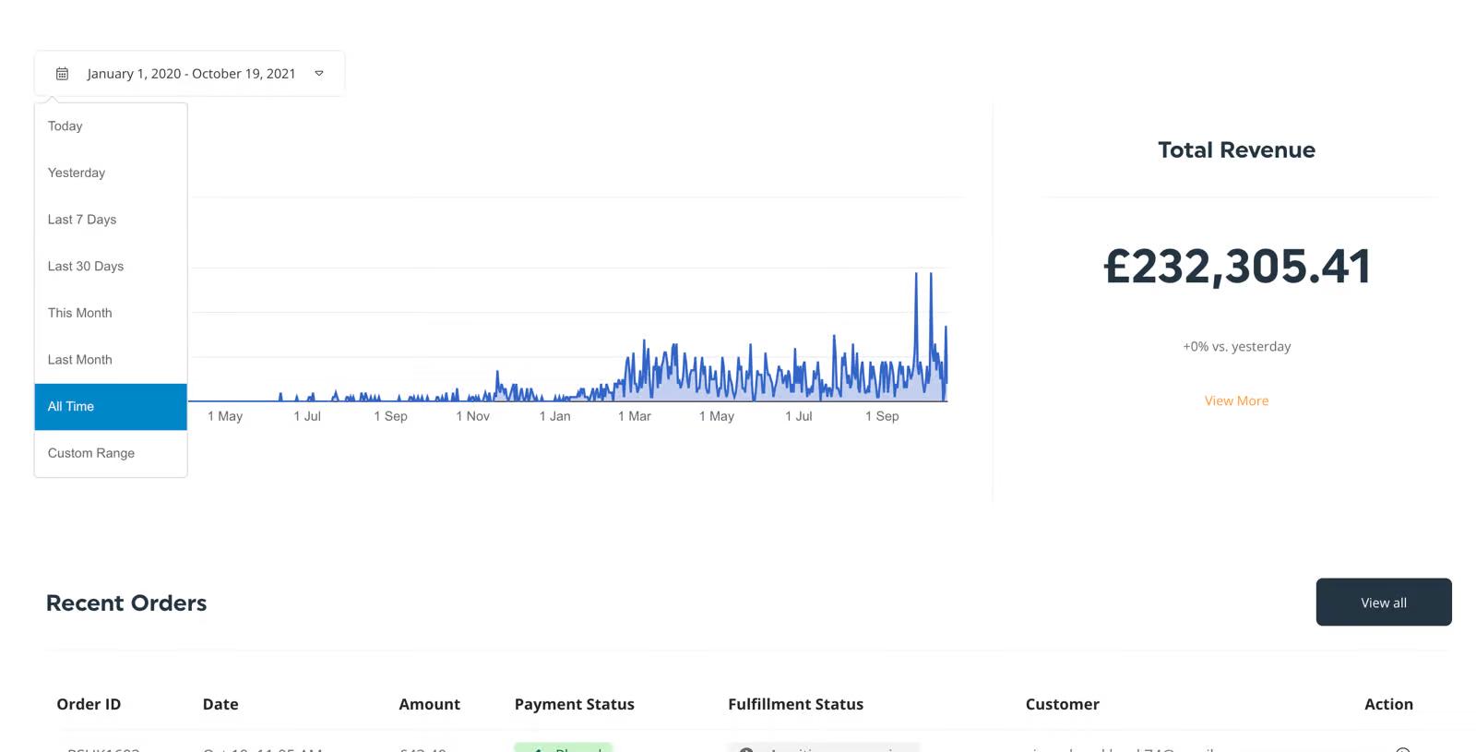This screenshot has width=1476, height=752.
Task: Click the Fulfillment Status column header
Action: 795,705
